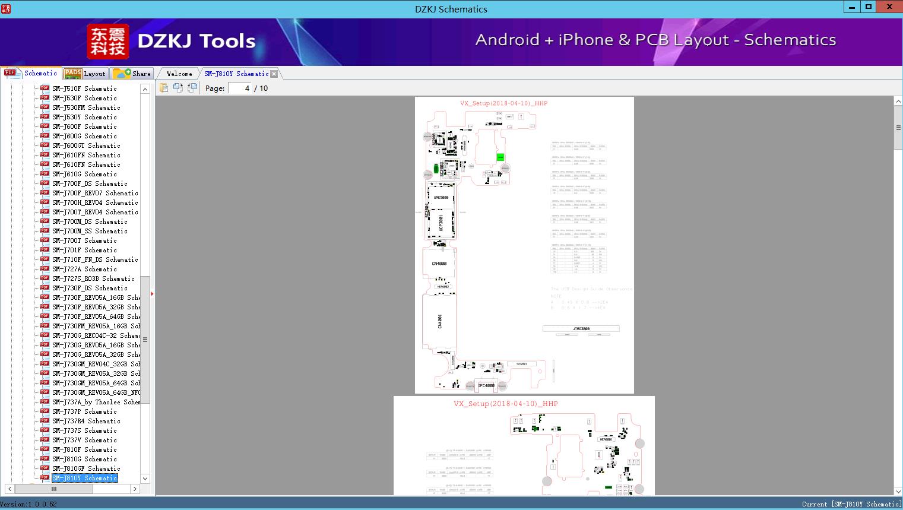Select SM-J727S_R03B Schematic entry
The width and height of the screenshot is (903, 510).
(x=93, y=278)
